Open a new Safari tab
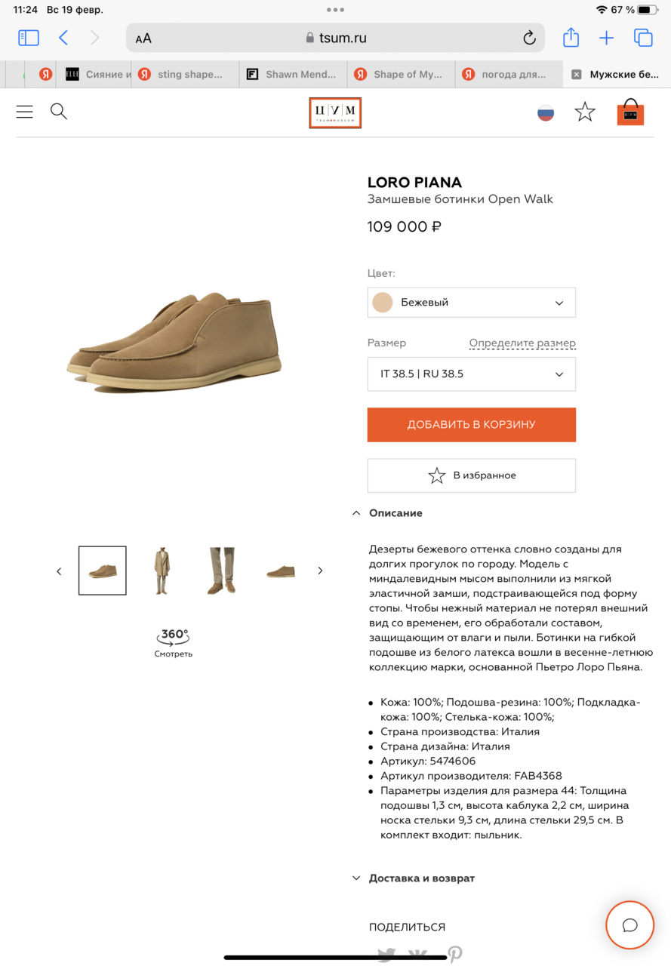 coord(606,38)
